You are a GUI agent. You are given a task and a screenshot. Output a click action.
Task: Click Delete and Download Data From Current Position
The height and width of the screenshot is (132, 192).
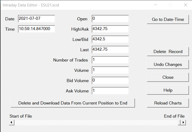click(x=73, y=103)
